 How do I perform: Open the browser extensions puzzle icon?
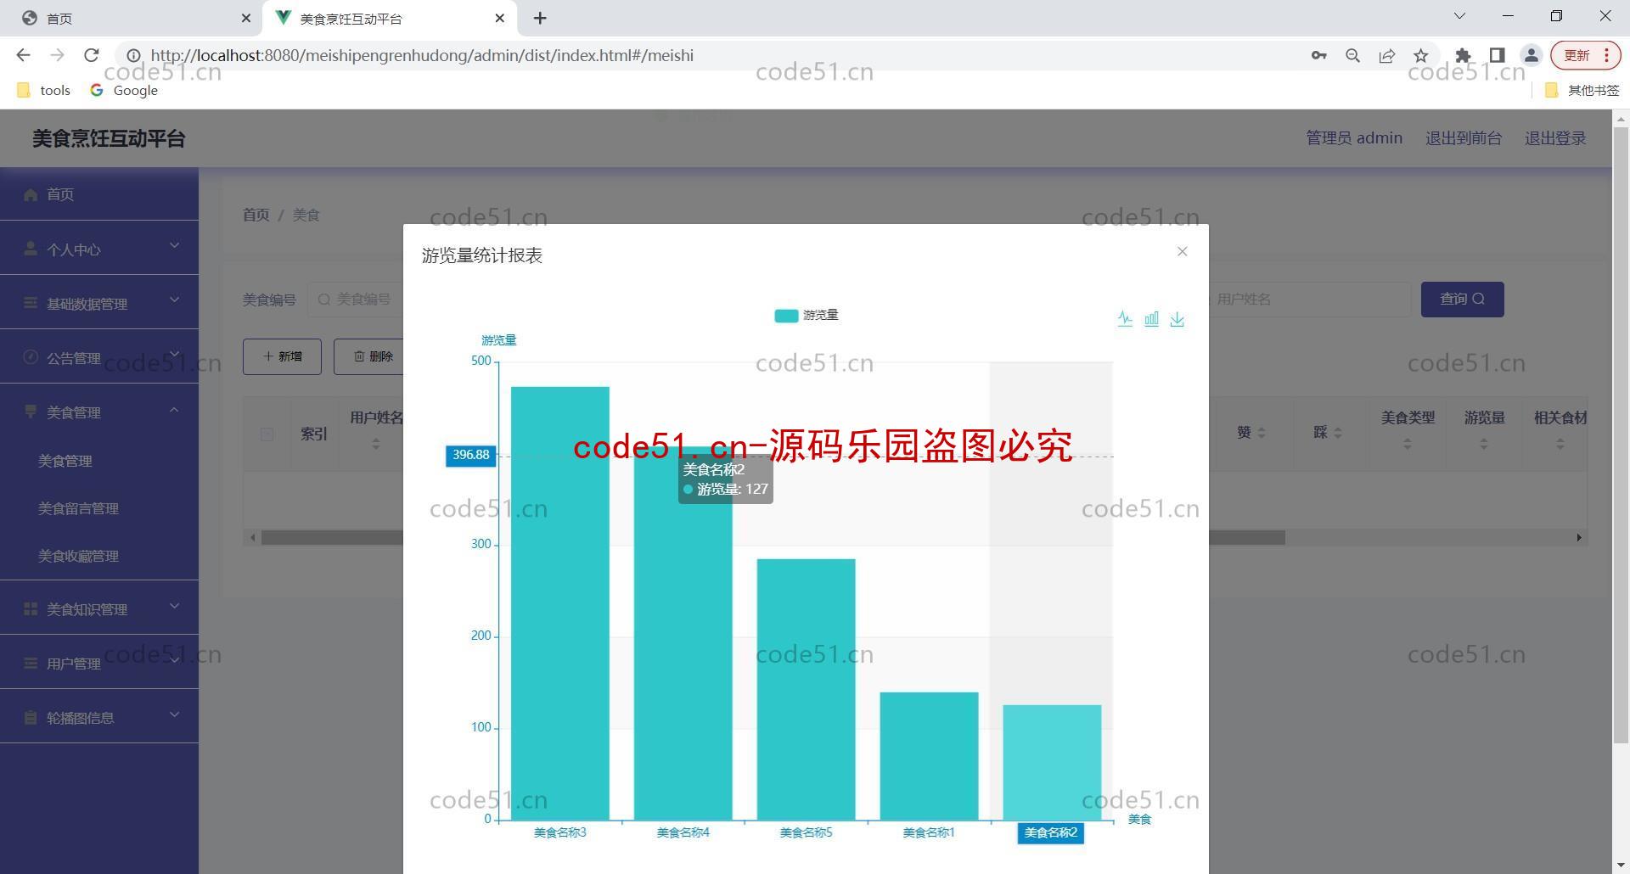pyautogui.click(x=1463, y=55)
